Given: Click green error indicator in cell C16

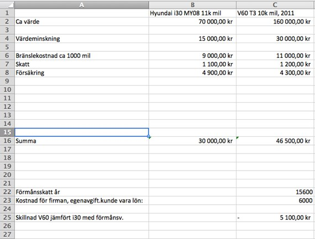Looking at the screenshot, I should pos(238,137).
